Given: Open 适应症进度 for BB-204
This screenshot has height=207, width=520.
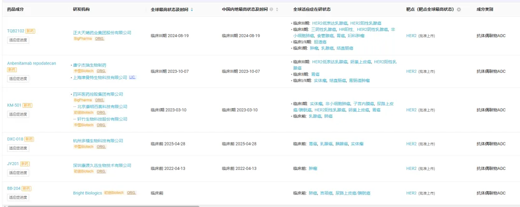Looking at the screenshot, I should pos(18,197).
